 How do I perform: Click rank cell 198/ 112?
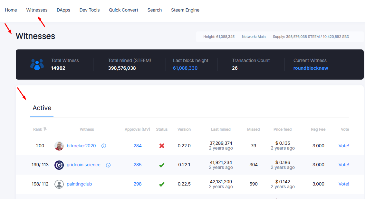40,184
